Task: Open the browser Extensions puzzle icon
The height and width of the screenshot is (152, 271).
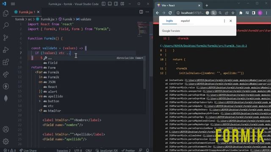Action: pos(241,13)
